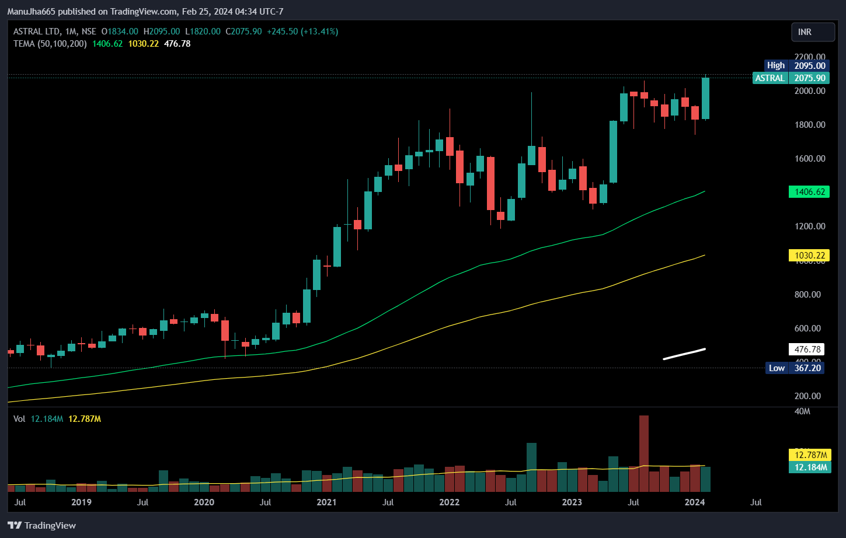This screenshot has width=846, height=538.
Task: Click the 1200.00 price axis tick
Action: pyautogui.click(x=810, y=226)
